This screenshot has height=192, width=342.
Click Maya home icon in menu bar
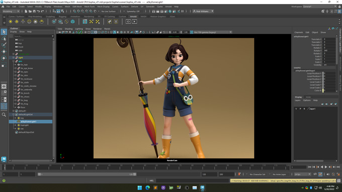click(3, 7)
